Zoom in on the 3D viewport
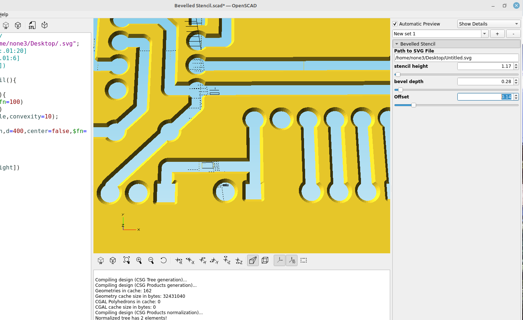The width and height of the screenshot is (523, 320). [x=139, y=260]
